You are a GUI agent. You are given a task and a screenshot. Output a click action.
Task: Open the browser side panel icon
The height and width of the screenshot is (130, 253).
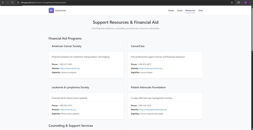[x=239, y=3]
